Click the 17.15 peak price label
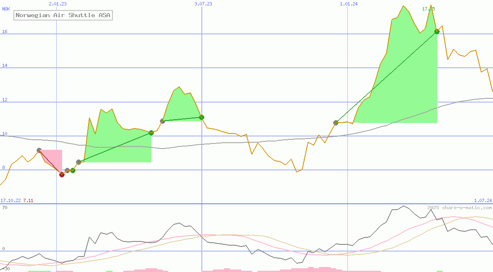Image resolution: width=493 pixels, height=272 pixels. point(428,9)
